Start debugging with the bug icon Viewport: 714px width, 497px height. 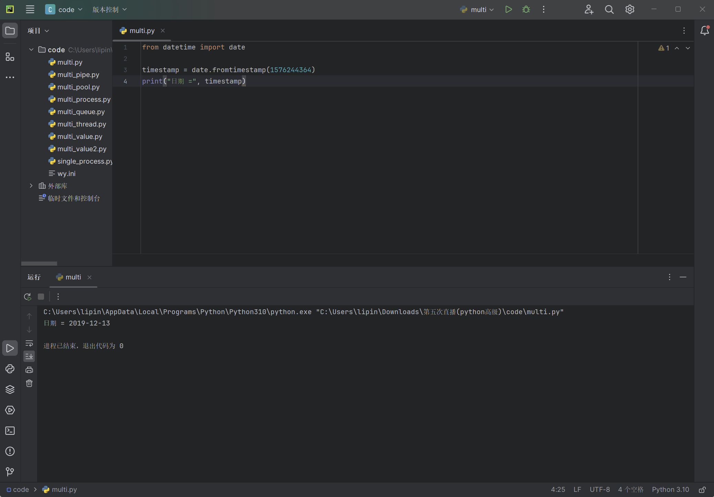pyautogui.click(x=526, y=10)
